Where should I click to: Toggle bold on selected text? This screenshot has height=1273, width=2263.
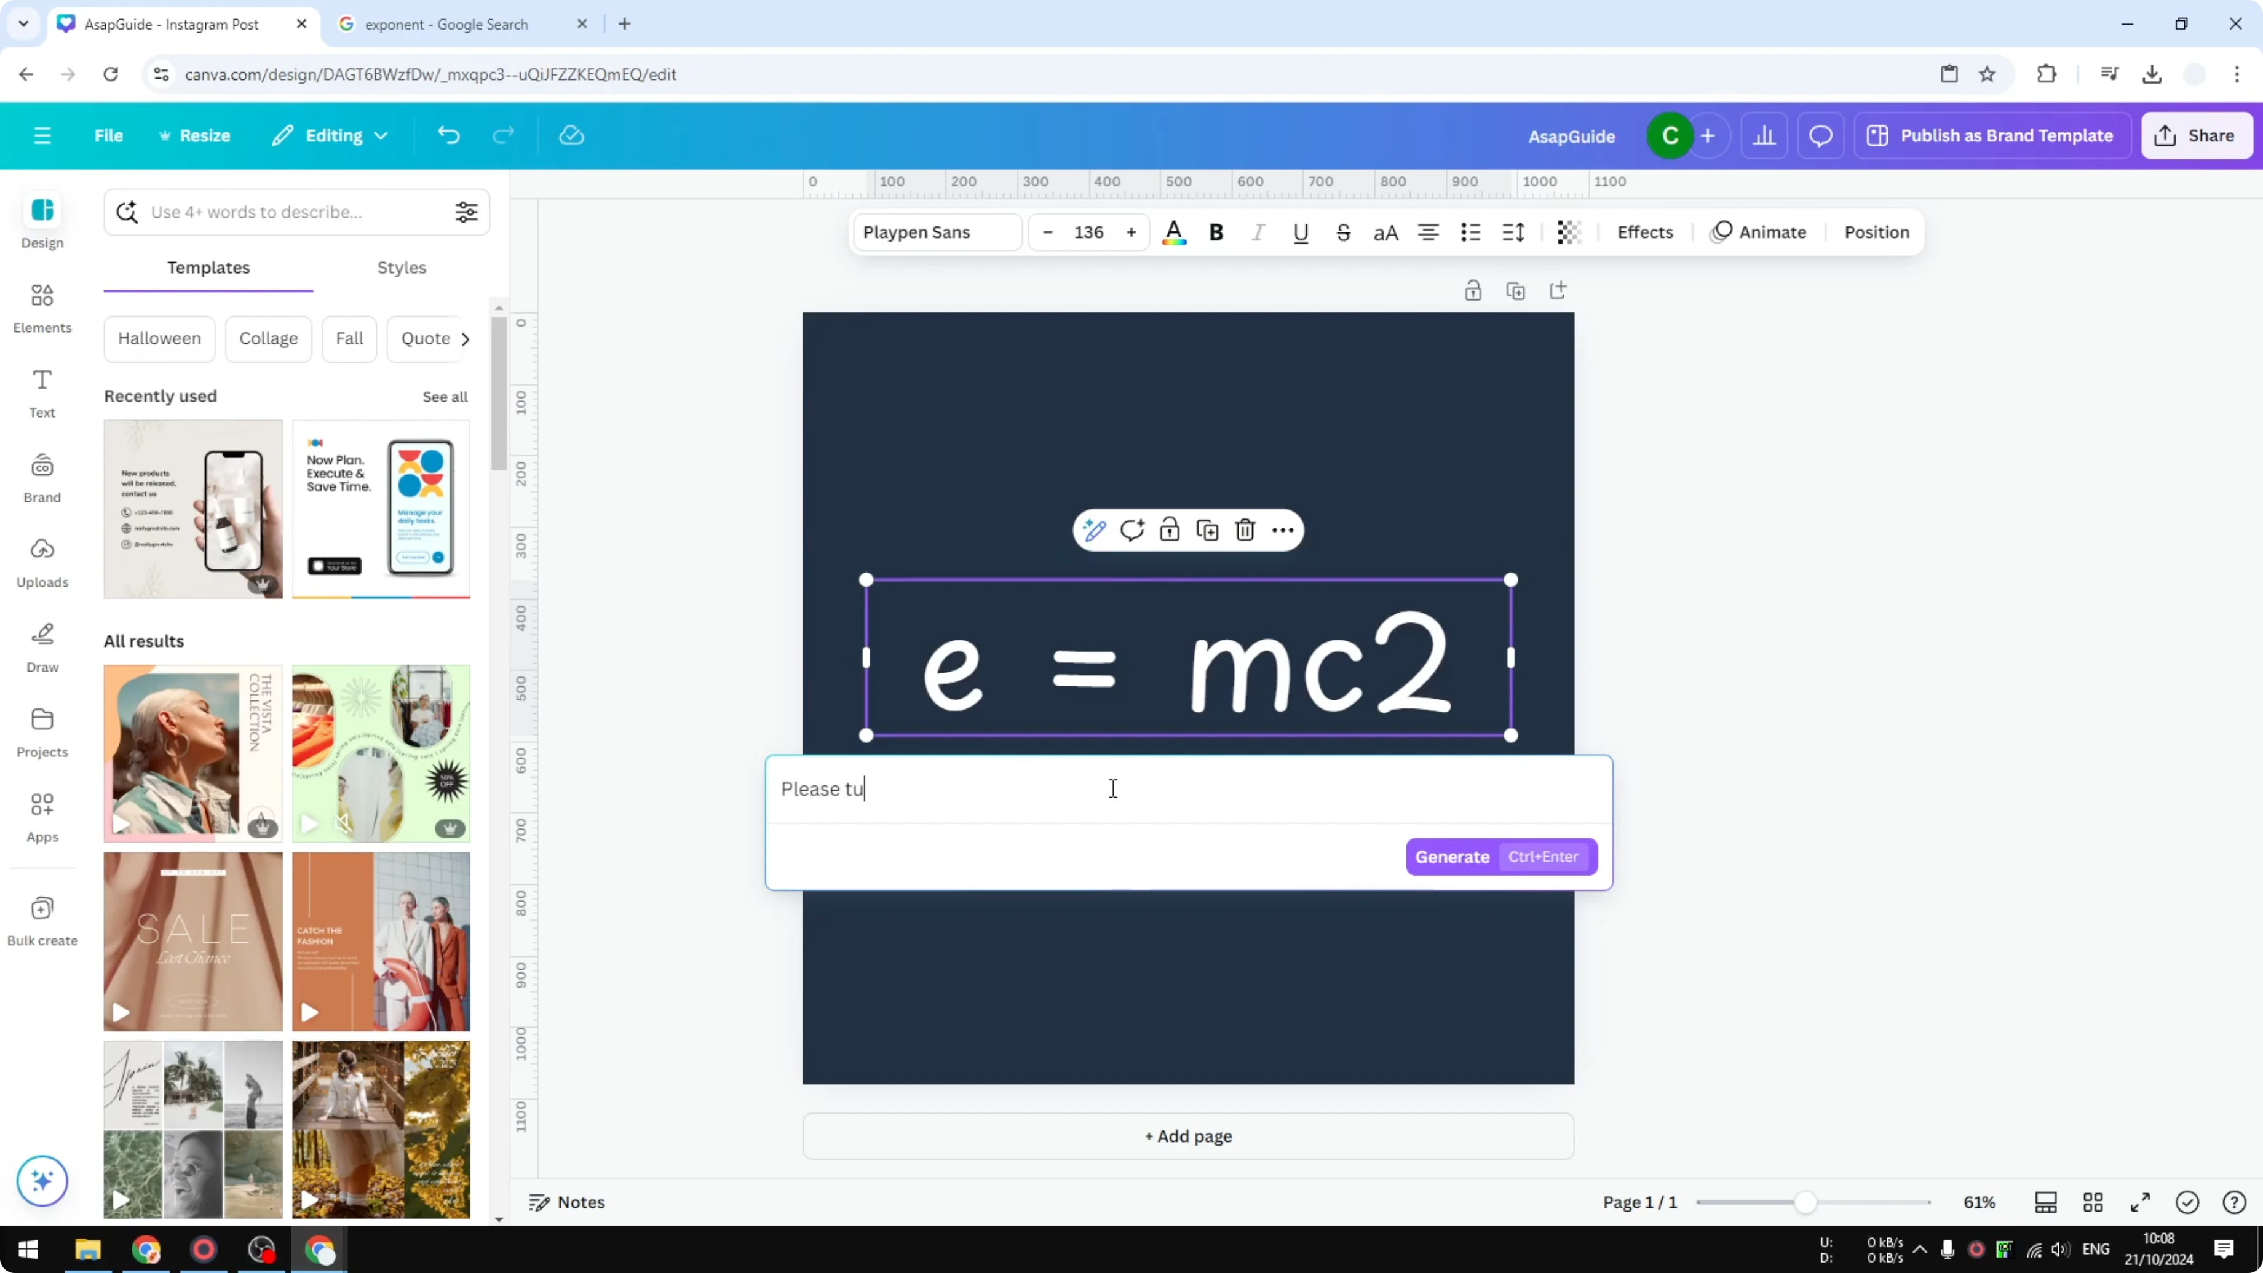pyautogui.click(x=1216, y=232)
